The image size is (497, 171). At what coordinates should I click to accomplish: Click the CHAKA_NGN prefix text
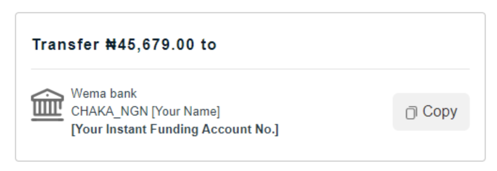point(109,112)
